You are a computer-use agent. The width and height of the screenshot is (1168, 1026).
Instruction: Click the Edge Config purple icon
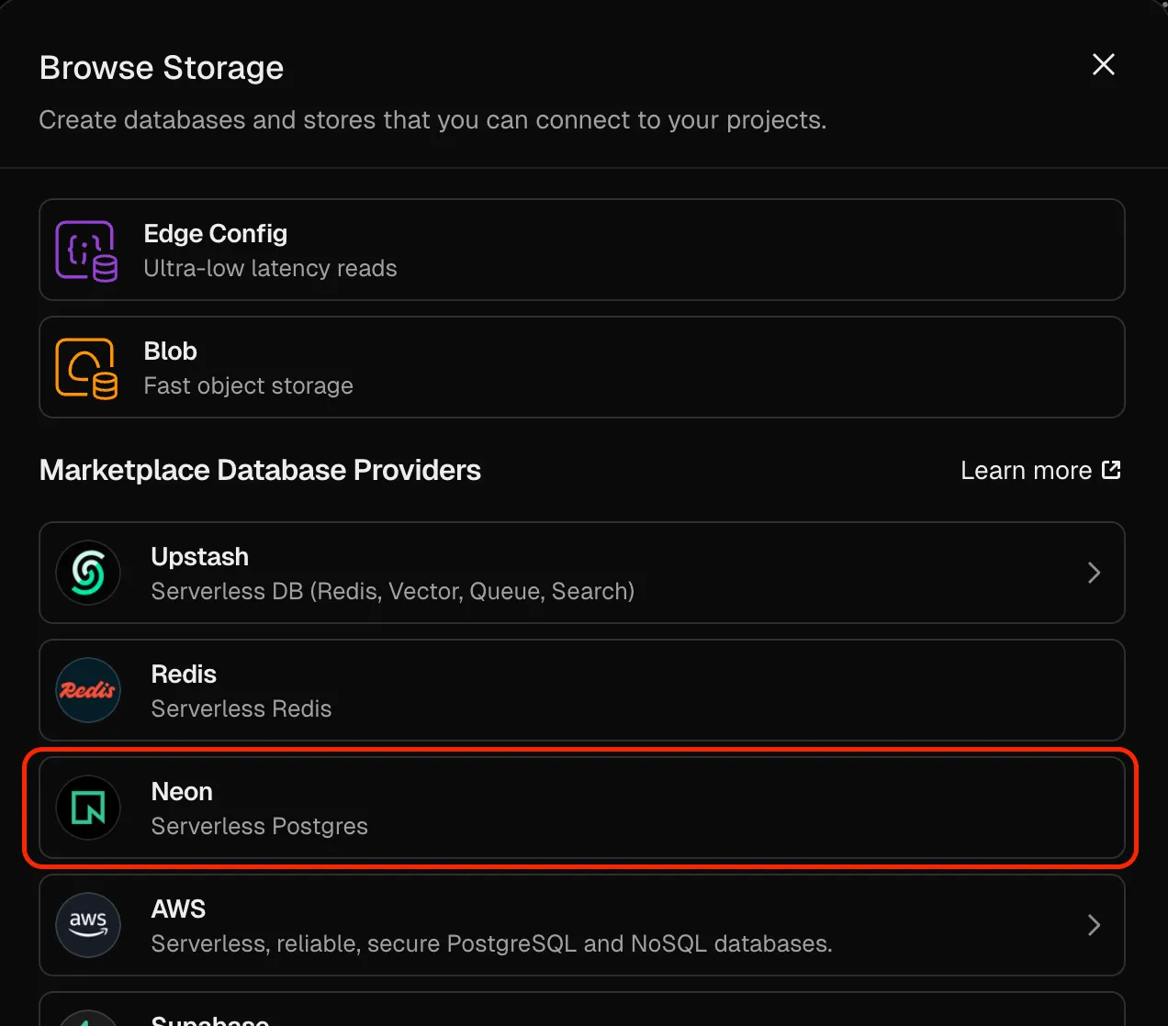pyautogui.click(x=86, y=251)
